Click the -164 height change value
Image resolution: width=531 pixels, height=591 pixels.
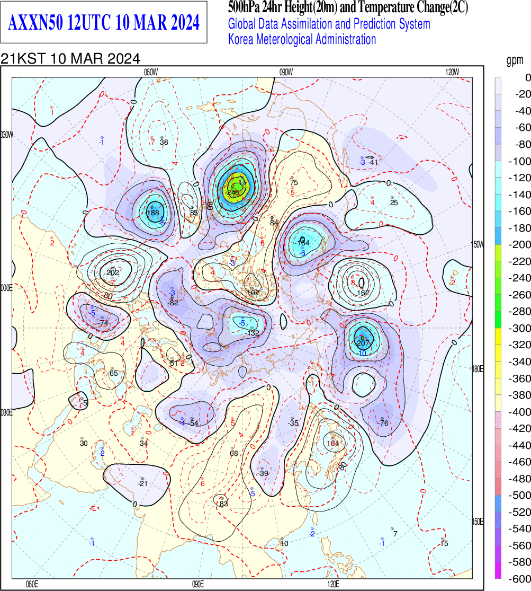point(302,243)
